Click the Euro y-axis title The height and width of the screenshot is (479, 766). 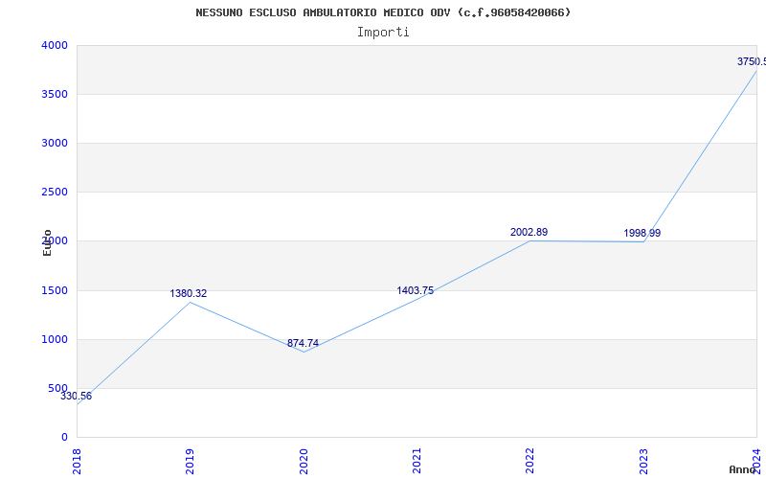[47, 242]
